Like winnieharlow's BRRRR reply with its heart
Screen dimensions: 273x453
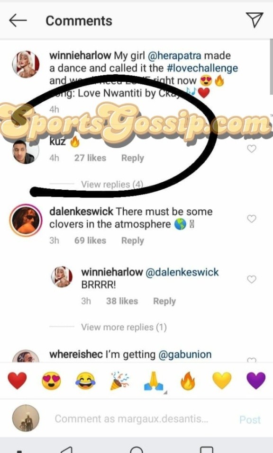click(252, 279)
